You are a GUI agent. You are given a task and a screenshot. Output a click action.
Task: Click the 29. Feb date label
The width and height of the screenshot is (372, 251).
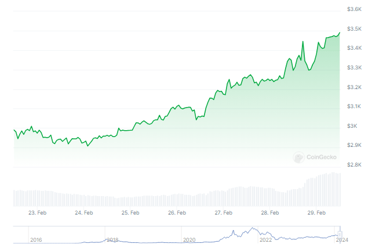[x=316, y=213]
